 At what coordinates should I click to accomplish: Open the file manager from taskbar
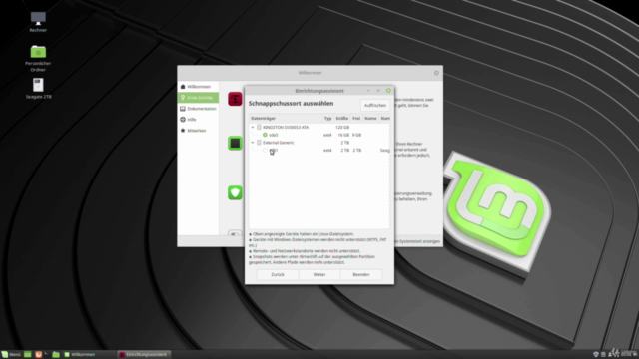tap(56, 355)
